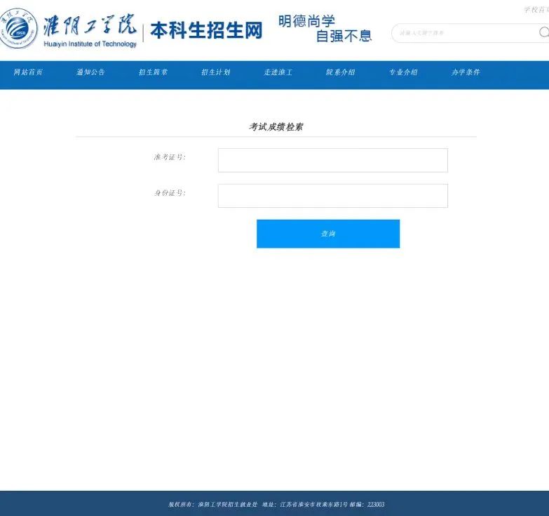Go to 网站首页 in navigation bar

coord(28,72)
